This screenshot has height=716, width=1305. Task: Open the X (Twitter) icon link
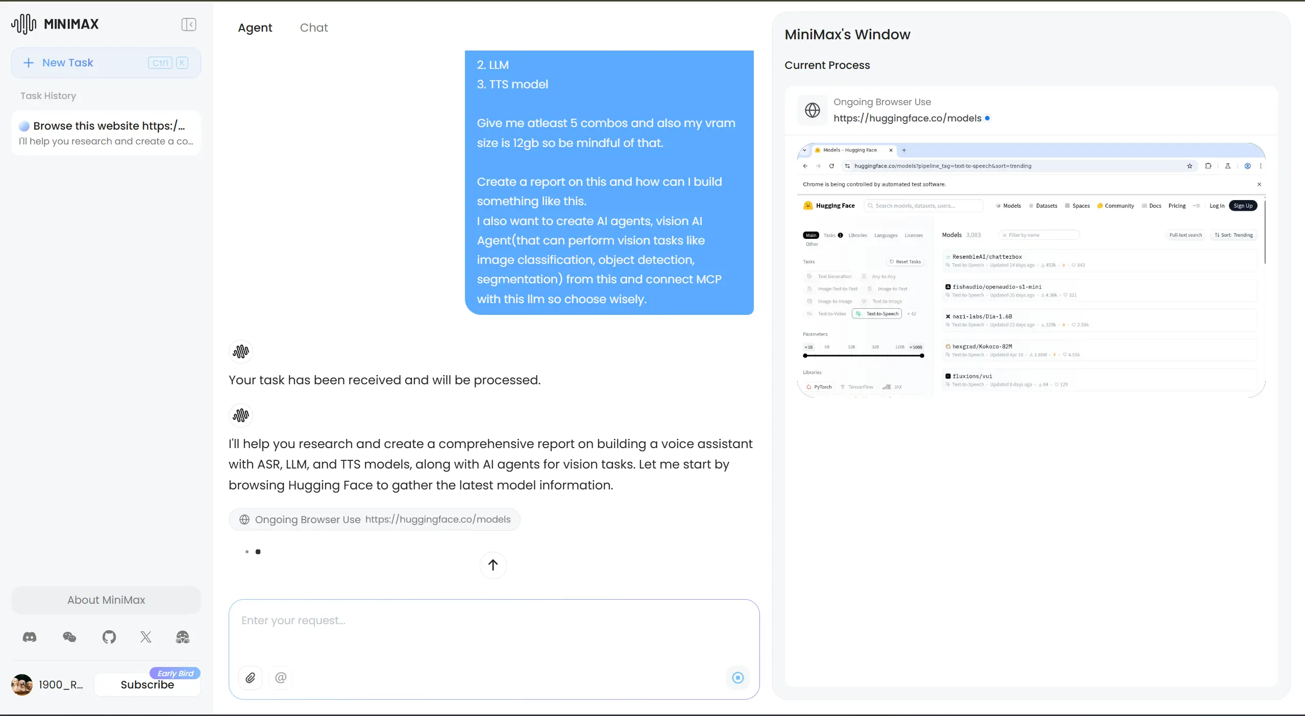pos(146,637)
